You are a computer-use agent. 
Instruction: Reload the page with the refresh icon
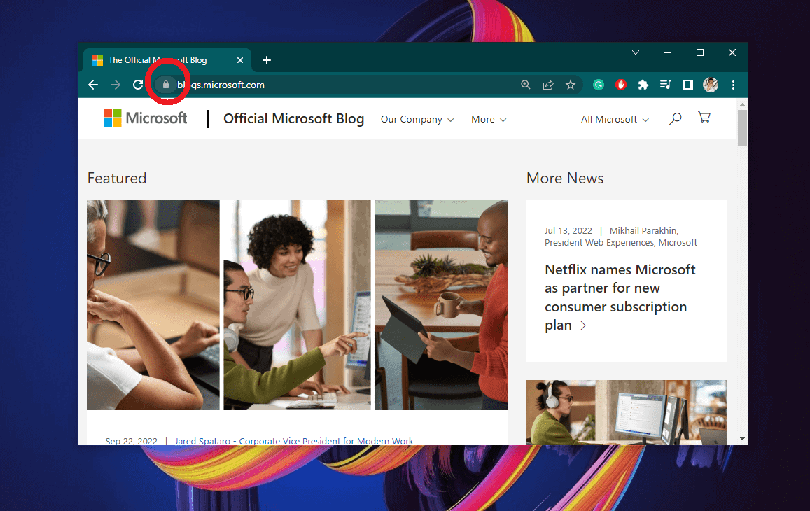tap(137, 85)
